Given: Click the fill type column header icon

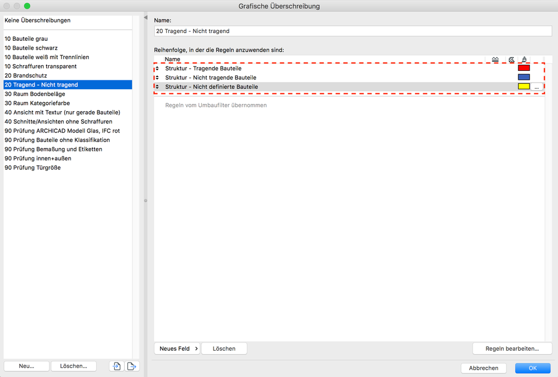Looking at the screenshot, I should [512, 59].
